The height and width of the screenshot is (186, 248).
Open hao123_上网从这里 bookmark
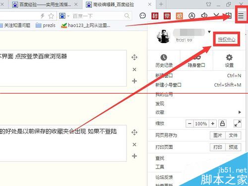(x=86, y=25)
